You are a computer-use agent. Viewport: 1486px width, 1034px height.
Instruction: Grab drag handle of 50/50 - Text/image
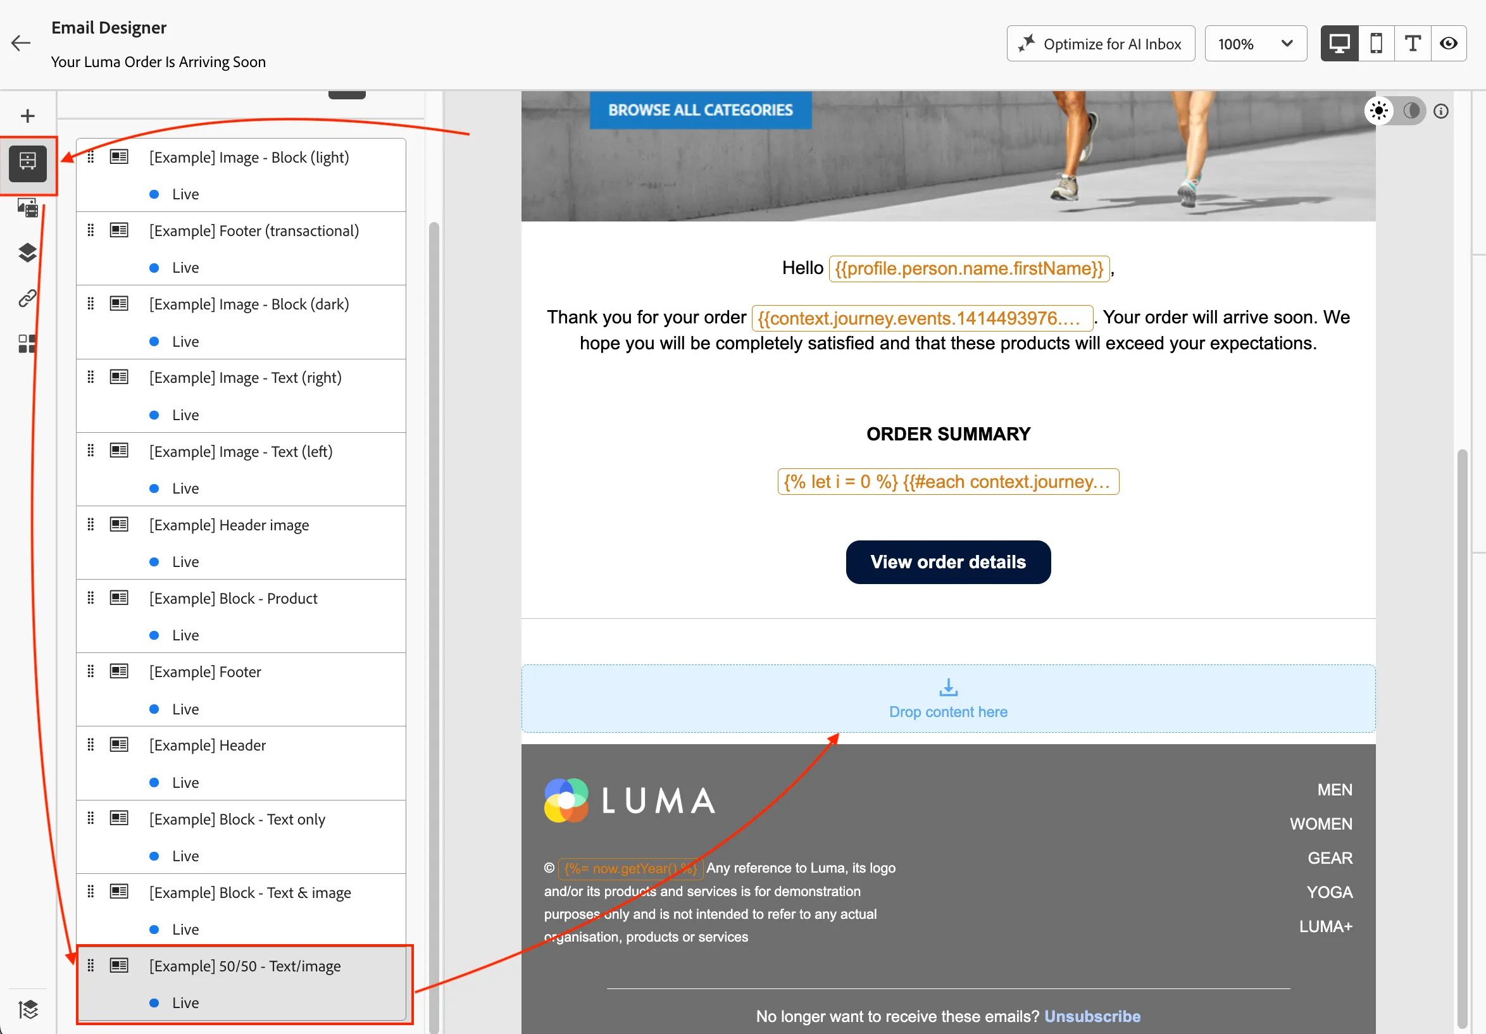[91, 966]
